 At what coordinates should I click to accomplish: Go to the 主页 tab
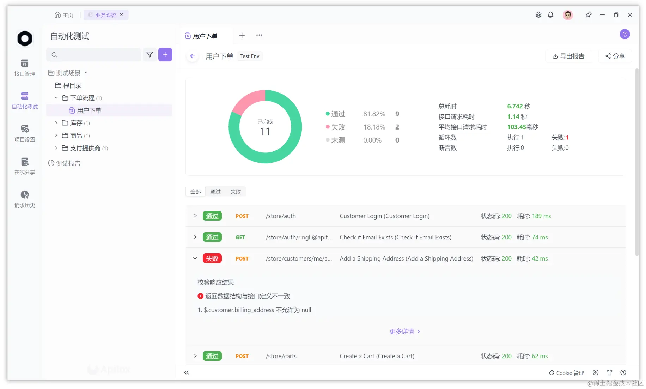coord(64,15)
